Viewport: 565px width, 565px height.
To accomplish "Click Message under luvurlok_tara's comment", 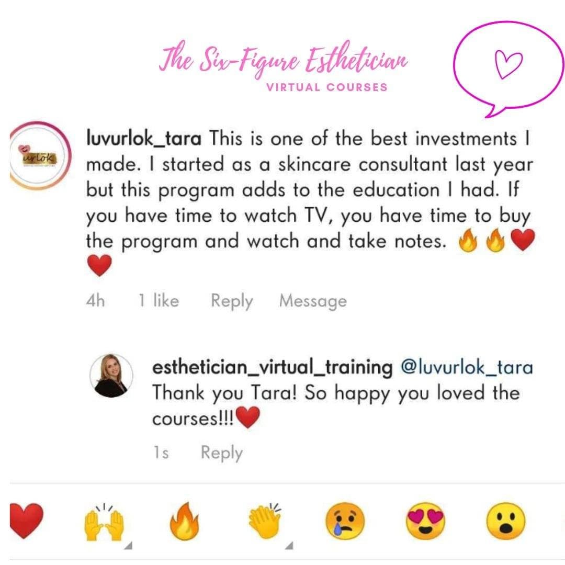I will (x=313, y=301).
